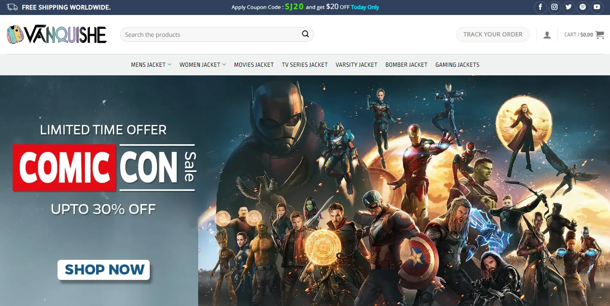The height and width of the screenshot is (306, 610).
Task: Click the Today Only text
Action: tap(365, 7)
